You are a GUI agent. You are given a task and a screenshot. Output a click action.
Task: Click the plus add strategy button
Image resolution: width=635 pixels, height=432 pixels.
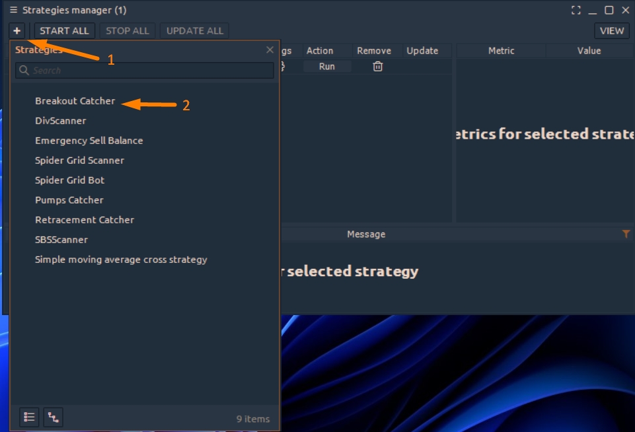click(17, 30)
